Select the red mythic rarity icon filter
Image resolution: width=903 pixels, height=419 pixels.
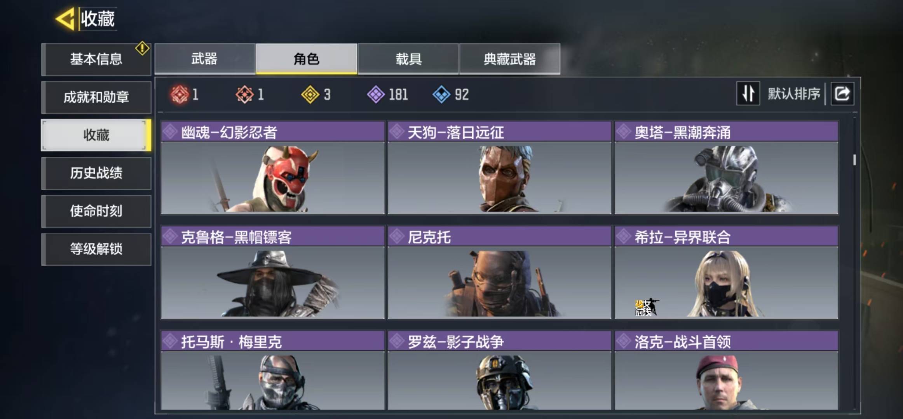[x=179, y=94]
